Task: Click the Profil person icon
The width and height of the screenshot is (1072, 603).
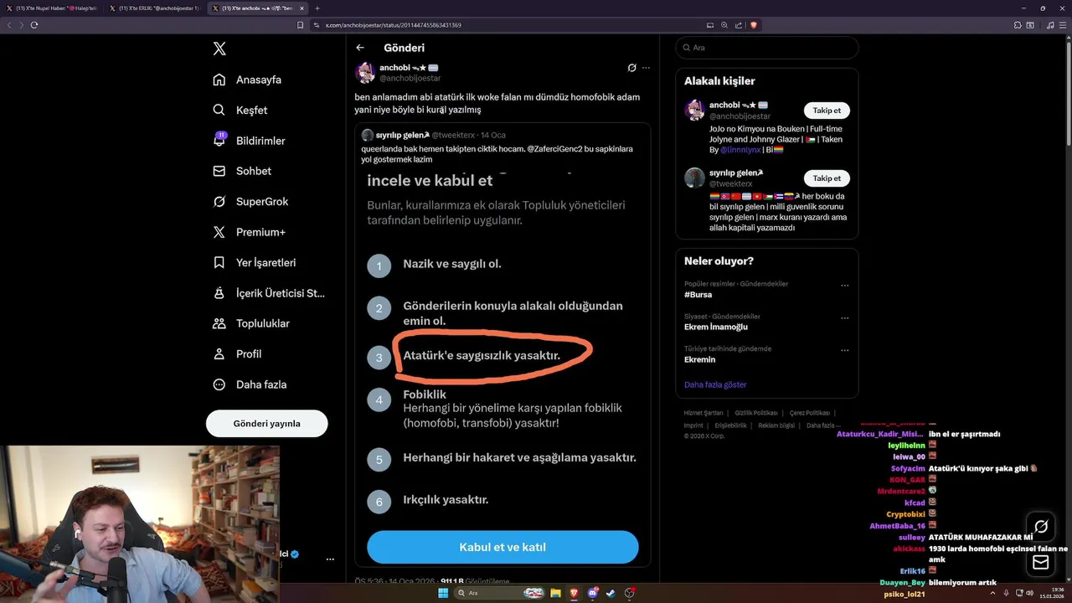Action: (219, 353)
